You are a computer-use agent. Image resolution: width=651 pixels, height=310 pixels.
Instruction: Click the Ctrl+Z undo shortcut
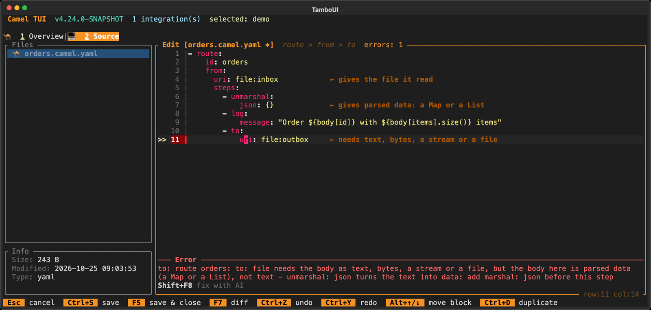click(285, 303)
